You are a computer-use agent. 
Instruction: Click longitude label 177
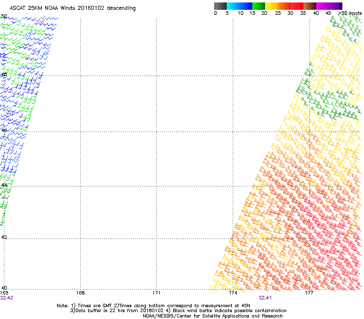click(309, 293)
